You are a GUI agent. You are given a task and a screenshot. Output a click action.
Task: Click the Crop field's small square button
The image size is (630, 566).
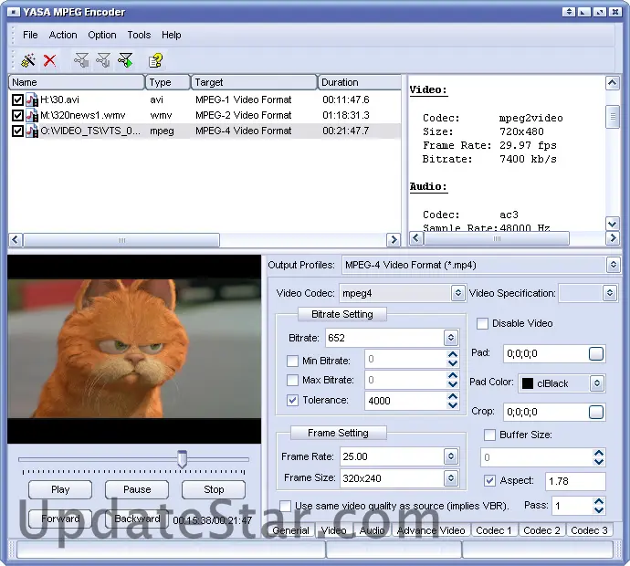point(596,412)
